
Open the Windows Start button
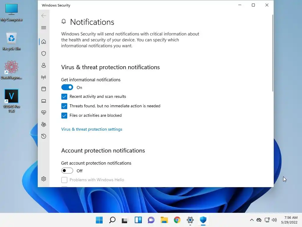point(99,220)
